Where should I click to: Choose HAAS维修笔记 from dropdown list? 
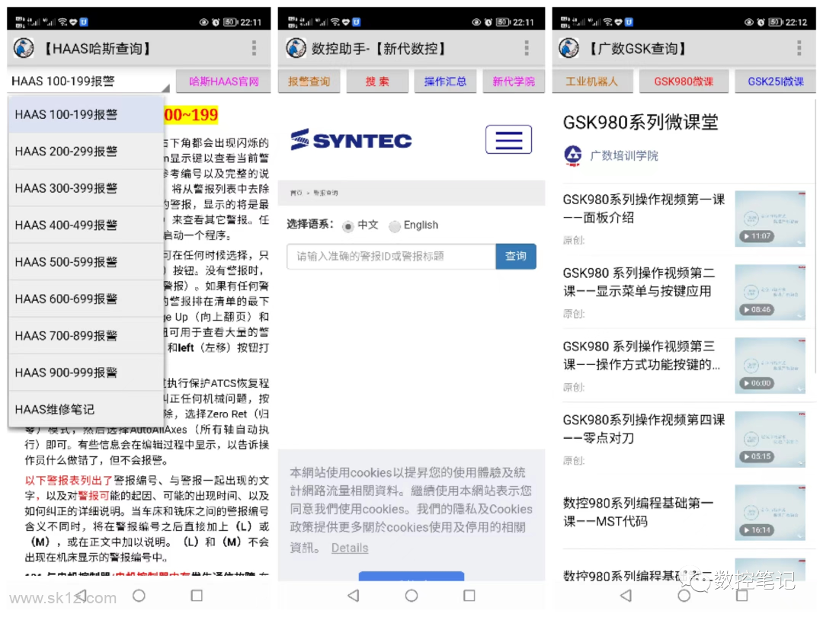point(87,409)
